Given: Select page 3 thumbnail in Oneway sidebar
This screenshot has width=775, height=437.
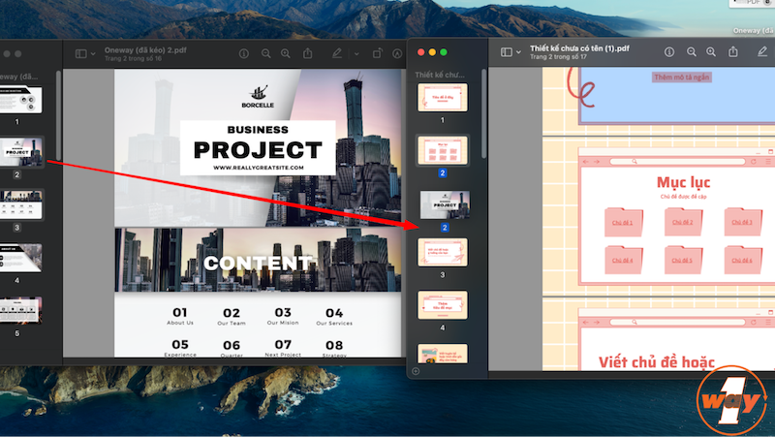Looking at the screenshot, I should (x=20, y=204).
